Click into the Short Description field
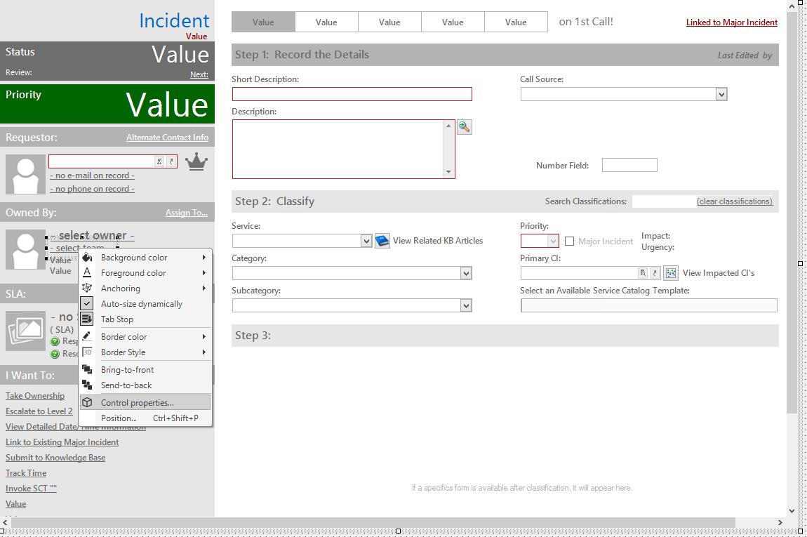The image size is (807, 537). [x=352, y=94]
